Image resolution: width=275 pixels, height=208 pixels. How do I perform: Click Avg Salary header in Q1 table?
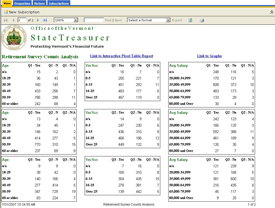point(178,65)
